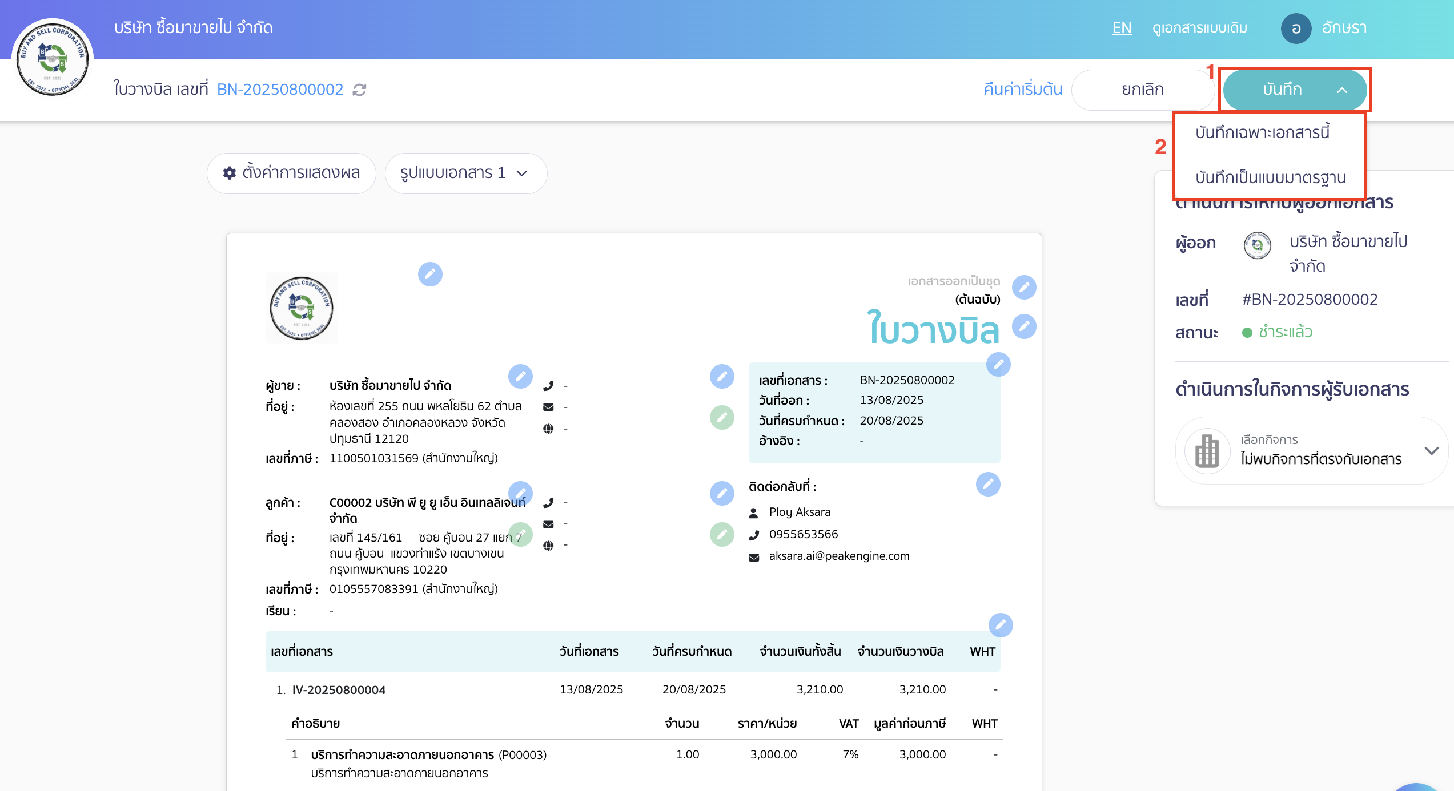Switch language with EN link
This screenshot has width=1454, height=791.
(1122, 27)
